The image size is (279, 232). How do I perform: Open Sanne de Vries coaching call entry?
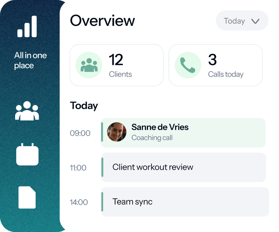[183, 133]
